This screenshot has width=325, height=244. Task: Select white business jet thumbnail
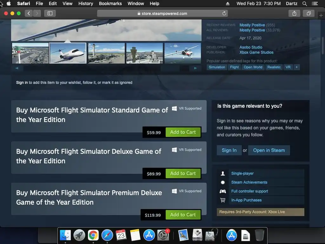tap(68, 53)
